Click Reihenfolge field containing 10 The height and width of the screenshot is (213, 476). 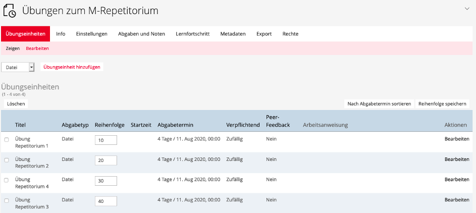[105, 140]
